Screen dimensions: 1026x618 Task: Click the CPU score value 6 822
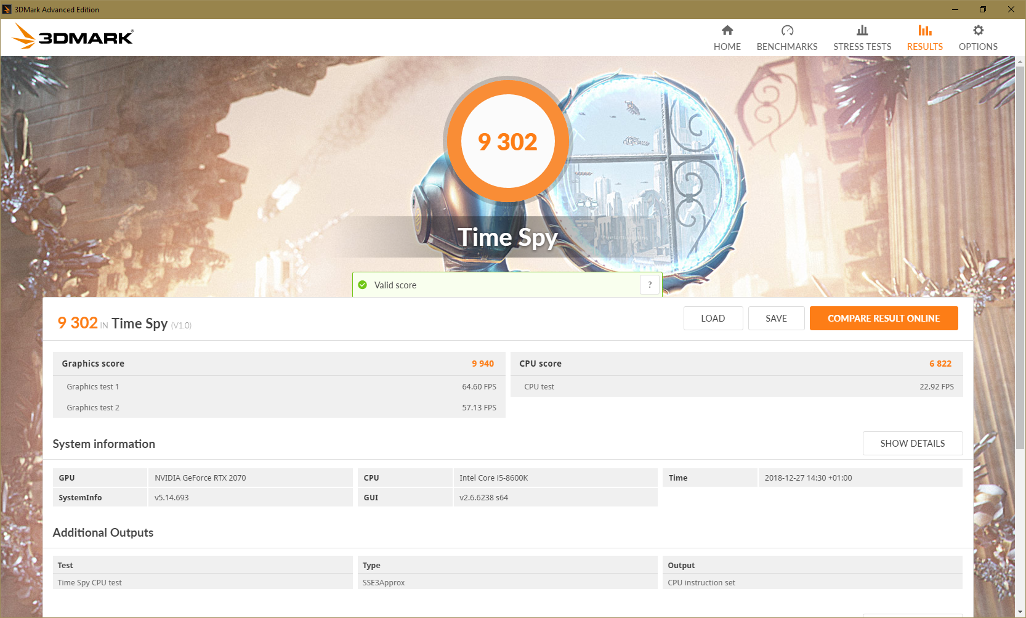[x=940, y=364]
